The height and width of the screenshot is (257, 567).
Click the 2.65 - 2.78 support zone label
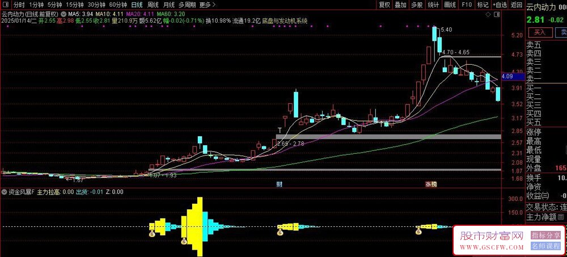click(290, 144)
